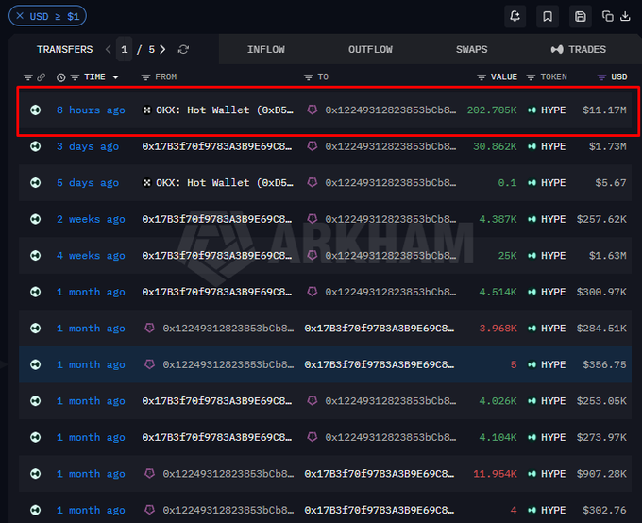642x523 pixels.
Task: Open transaction icon for 8 hours ago row
Action: 36,110
